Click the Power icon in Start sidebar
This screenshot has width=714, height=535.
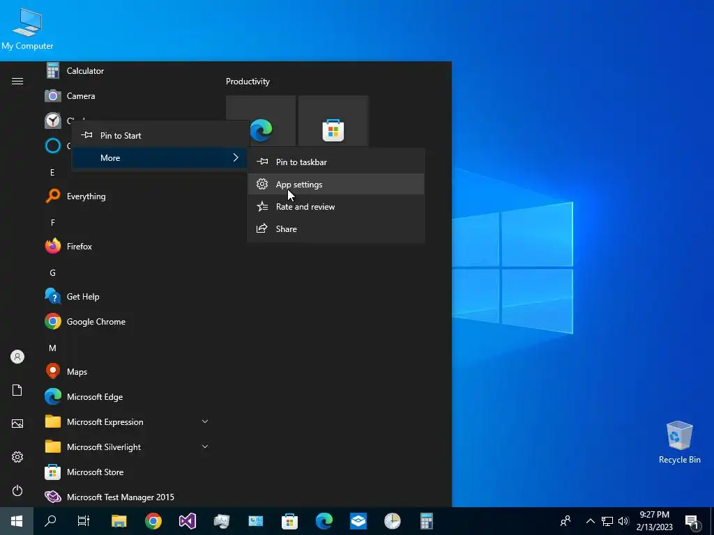(x=17, y=490)
